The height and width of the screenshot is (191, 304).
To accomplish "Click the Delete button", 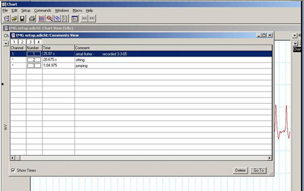I will pos(240,170).
